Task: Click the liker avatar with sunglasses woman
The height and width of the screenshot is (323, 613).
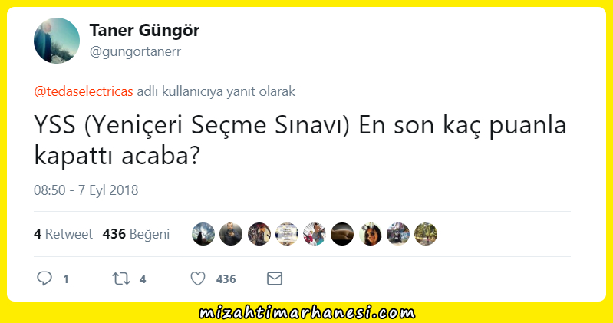Action: 371,234
